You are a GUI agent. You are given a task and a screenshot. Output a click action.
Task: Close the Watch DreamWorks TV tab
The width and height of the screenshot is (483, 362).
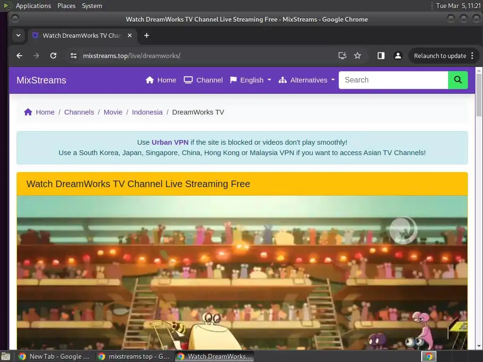click(x=130, y=35)
